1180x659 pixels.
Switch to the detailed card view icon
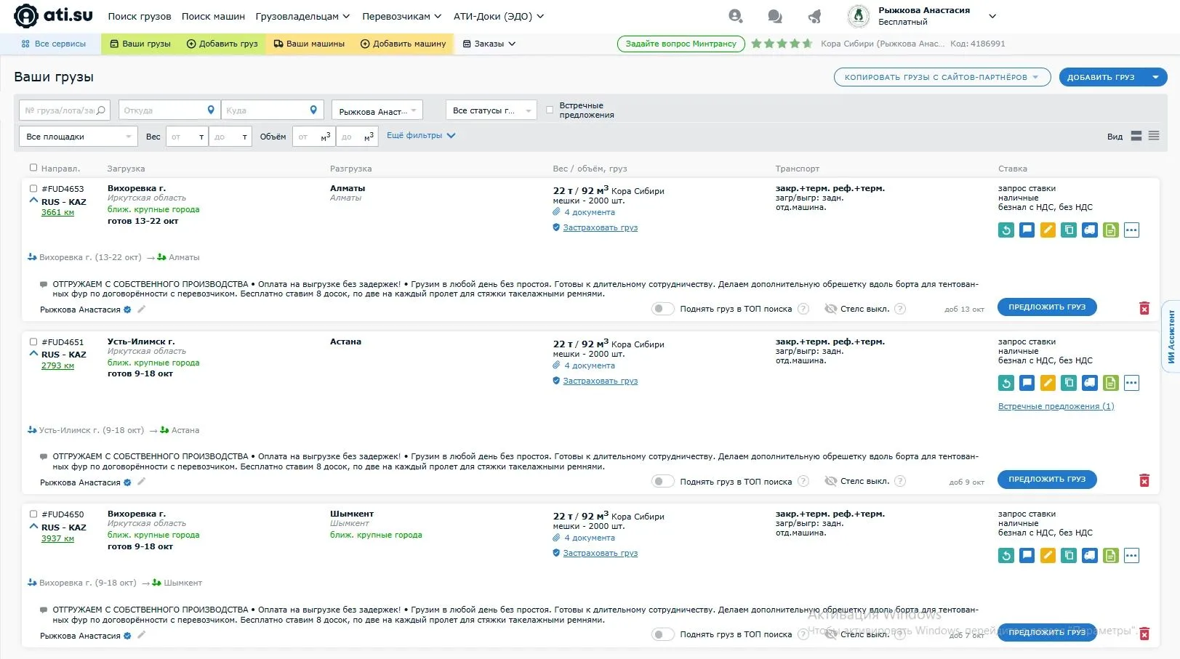tap(1136, 136)
